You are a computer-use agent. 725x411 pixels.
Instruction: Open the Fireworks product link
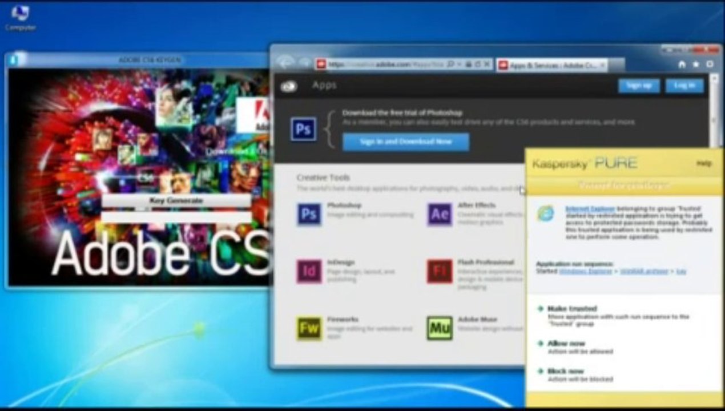click(x=343, y=320)
